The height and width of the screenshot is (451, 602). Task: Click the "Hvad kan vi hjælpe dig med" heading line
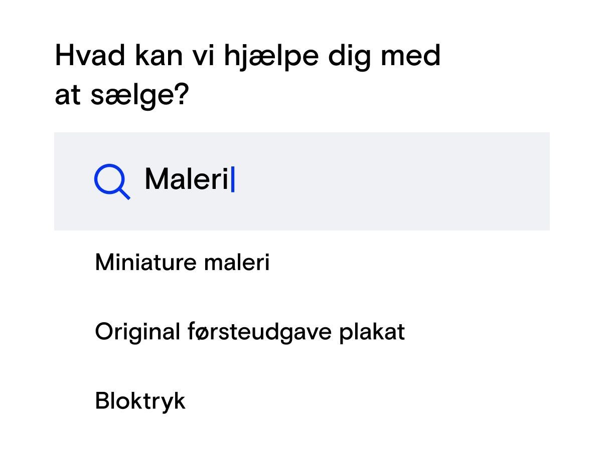point(247,56)
